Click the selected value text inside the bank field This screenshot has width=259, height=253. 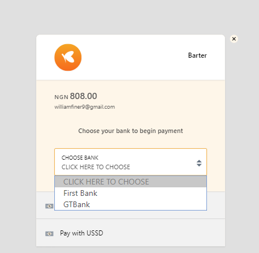point(96,167)
